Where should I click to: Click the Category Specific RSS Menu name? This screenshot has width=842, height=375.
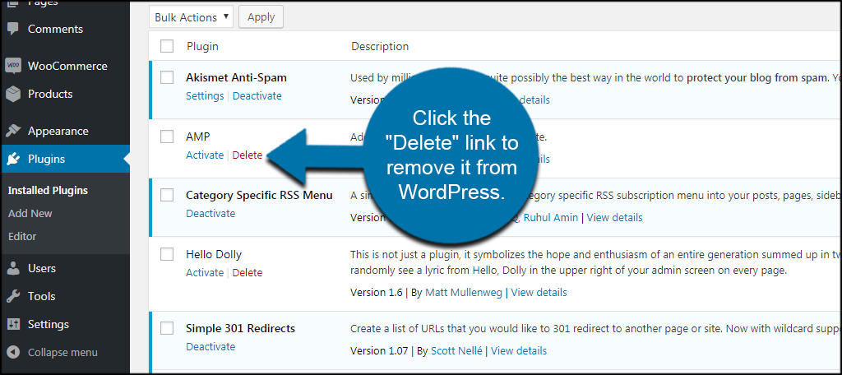tap(259, 195)
